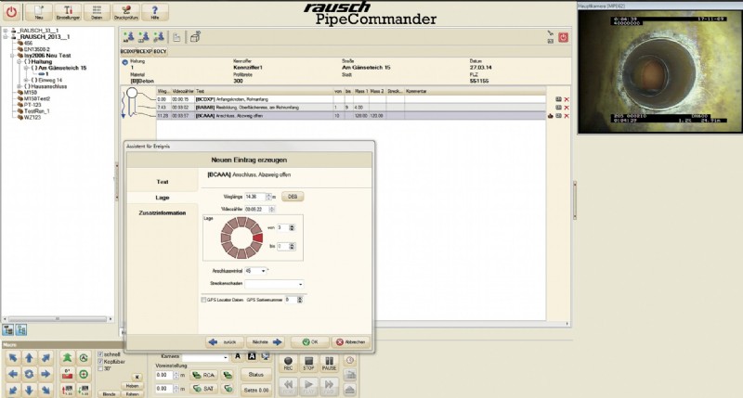Disable the Kopfüber checkbox

pyautogui.click(x=101, y=361)
